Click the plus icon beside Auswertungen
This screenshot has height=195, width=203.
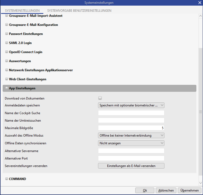click(7, 61)
